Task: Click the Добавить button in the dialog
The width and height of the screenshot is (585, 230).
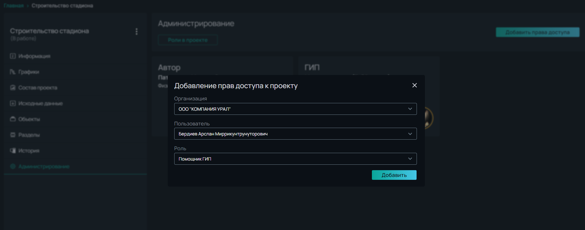Action: pyautogui.click(x=394, y=175)
